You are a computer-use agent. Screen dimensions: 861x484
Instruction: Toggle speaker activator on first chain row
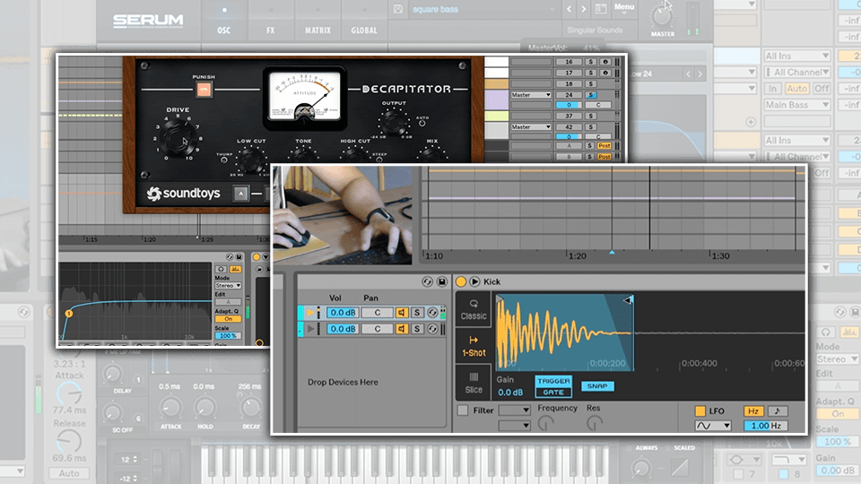[402, 312]
